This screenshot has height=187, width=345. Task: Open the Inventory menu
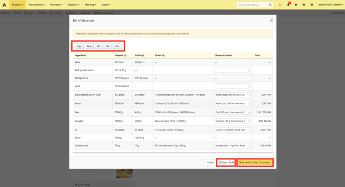[x=56, y=5]
